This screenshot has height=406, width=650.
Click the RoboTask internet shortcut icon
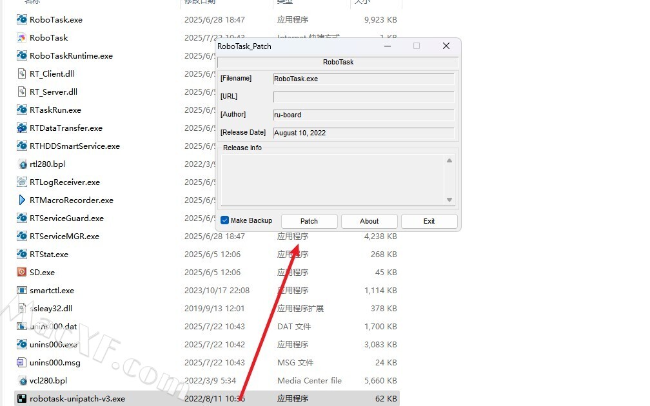[21, 37]
